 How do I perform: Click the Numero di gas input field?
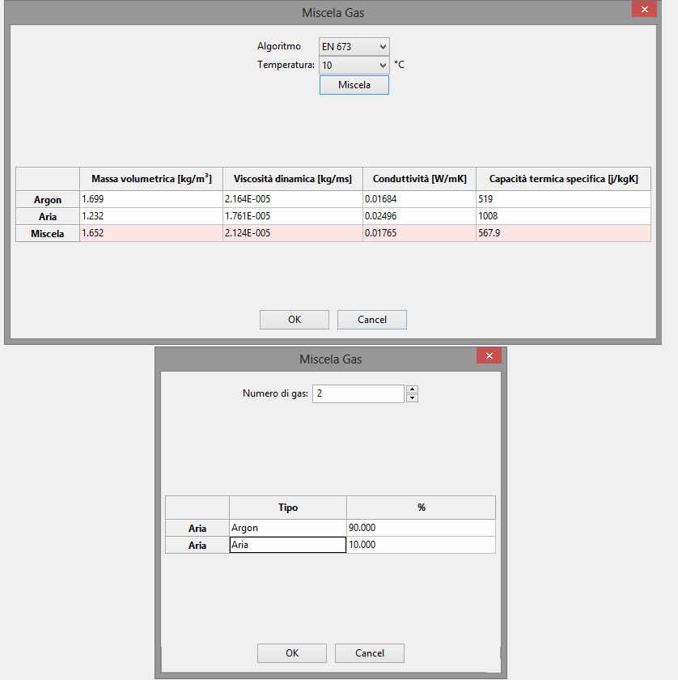[358, 393]
